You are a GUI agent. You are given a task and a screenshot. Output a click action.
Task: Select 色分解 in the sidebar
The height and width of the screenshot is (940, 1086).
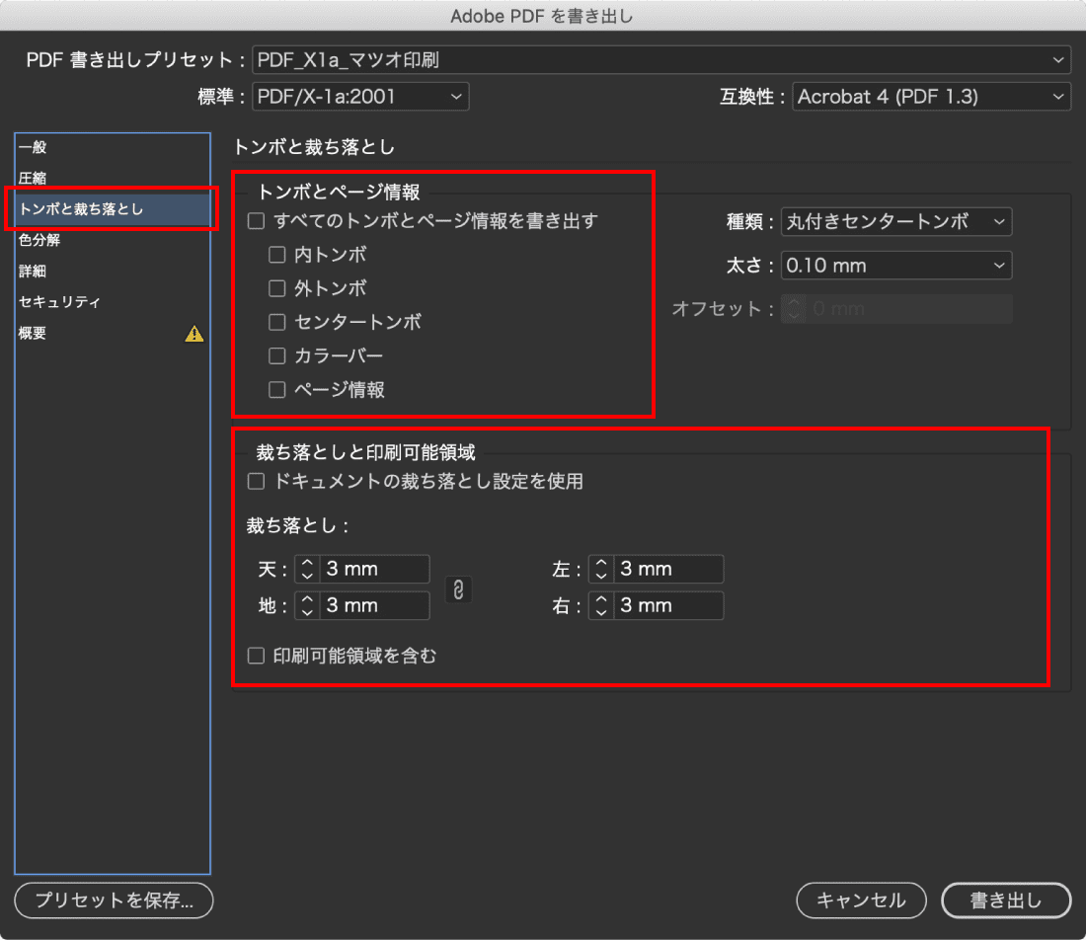click(x=113, y=240)
